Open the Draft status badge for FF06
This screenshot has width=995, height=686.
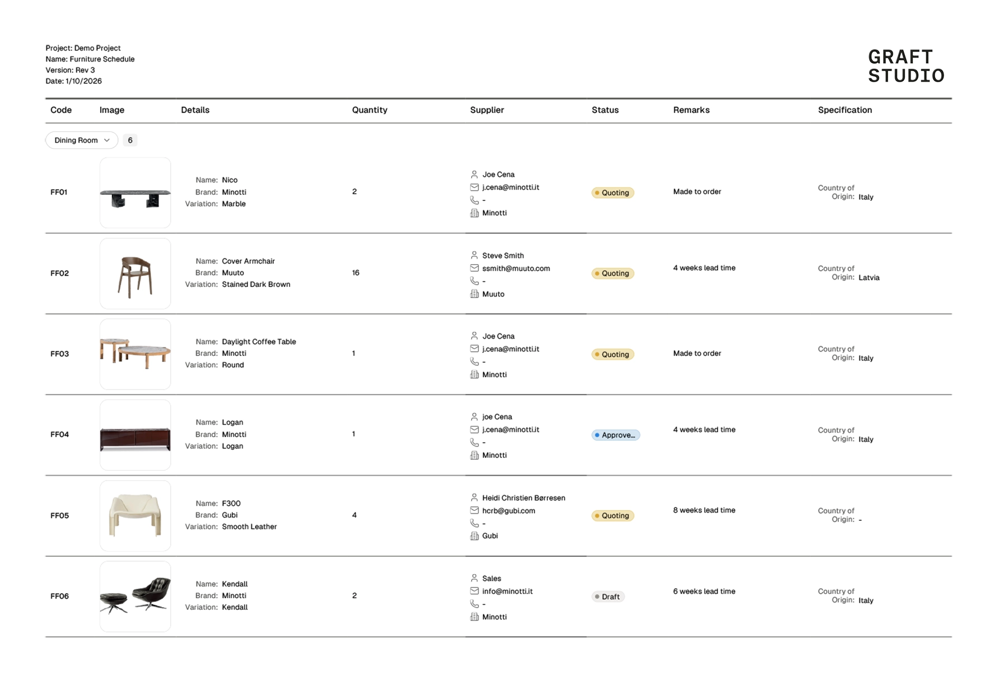(608, 596)
